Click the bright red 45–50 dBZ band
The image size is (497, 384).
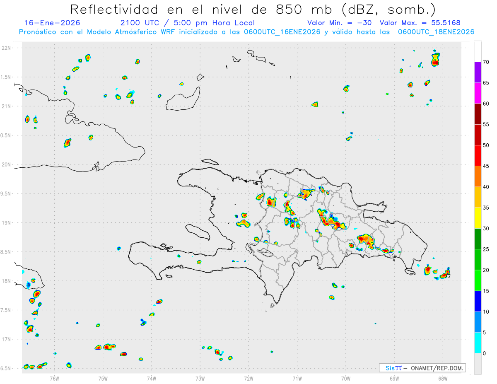(478, 156)
